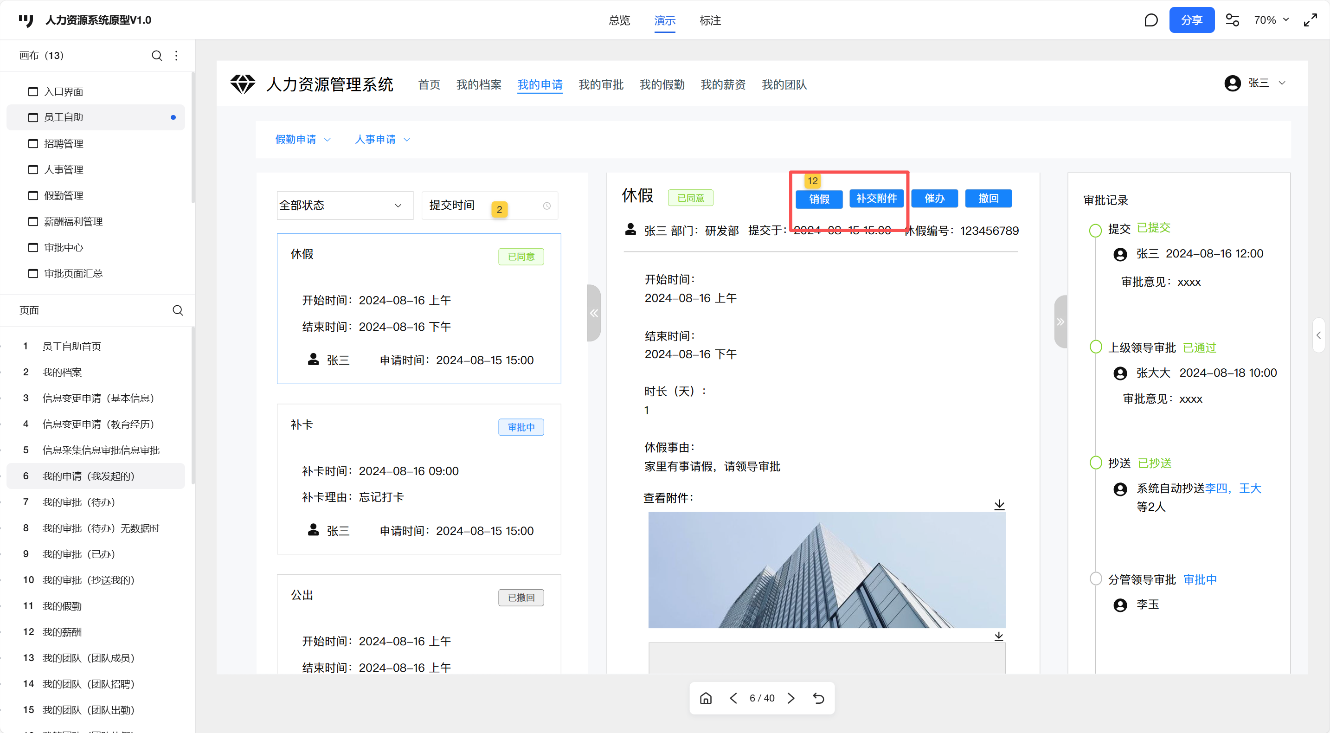
Task: Switch to the 标注 tab
Action: (x=710, y=20)
